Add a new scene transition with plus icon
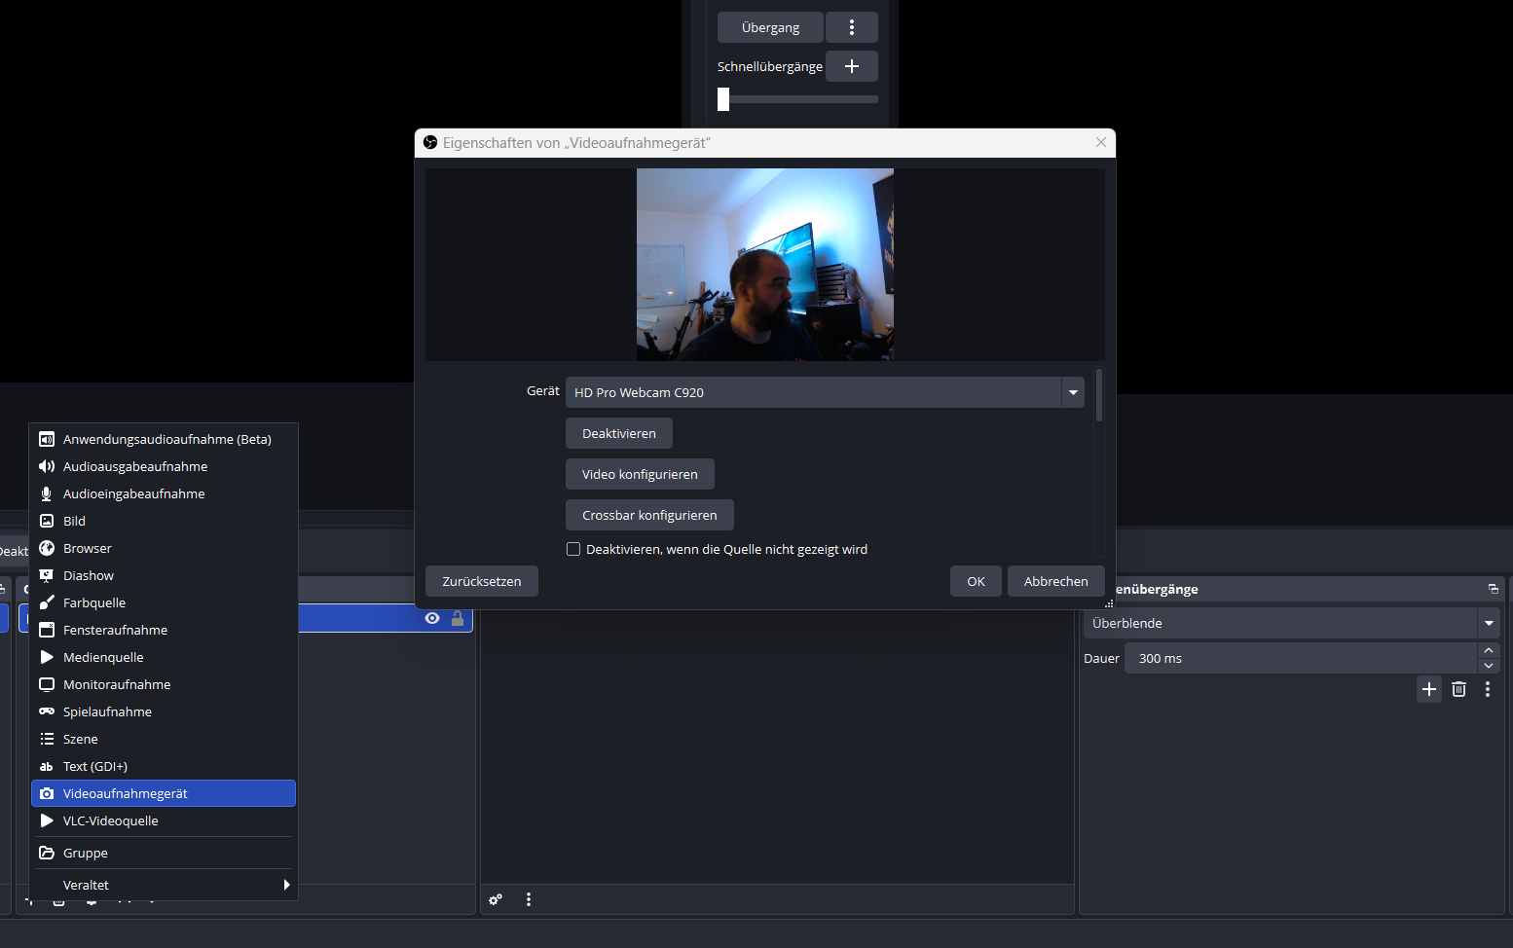Image resolution: width=1513 pixels, height=948 pixels. pos(1428,689)
